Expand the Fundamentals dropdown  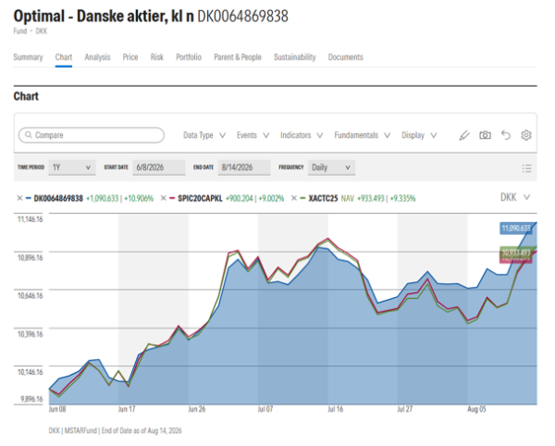(x=362, y=135)
